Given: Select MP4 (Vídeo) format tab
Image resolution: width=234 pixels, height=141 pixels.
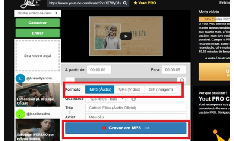Looking at the screenshot, I should pyautogui.click(x=129, y=89).
